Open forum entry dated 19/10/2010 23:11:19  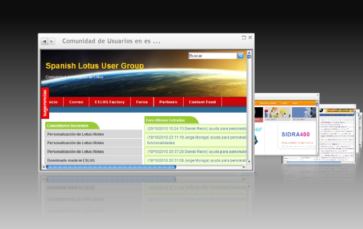tap(195, 140)
